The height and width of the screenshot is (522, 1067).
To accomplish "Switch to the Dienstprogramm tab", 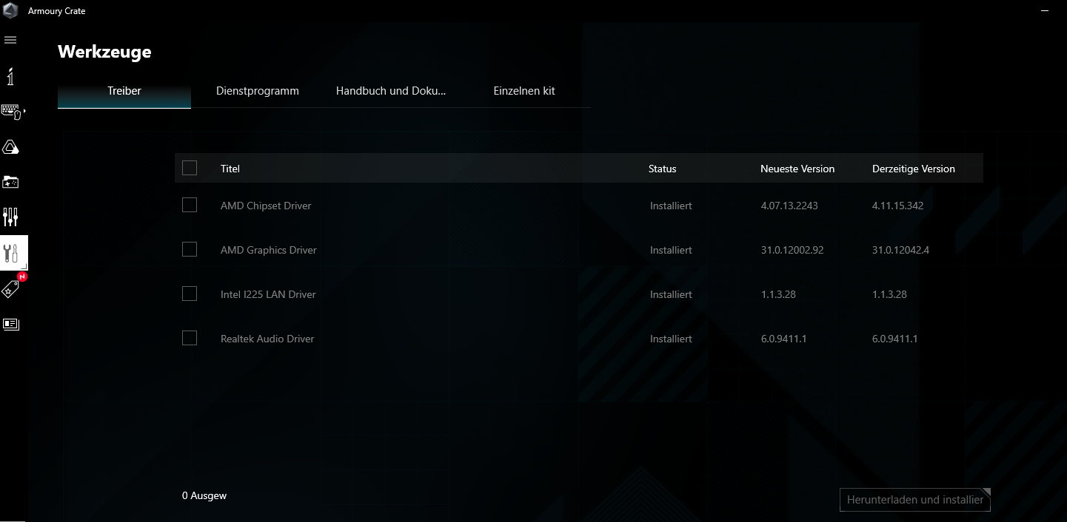I will pos(258,91).
